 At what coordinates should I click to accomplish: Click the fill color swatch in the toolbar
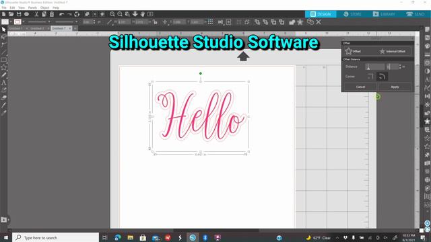5,22
